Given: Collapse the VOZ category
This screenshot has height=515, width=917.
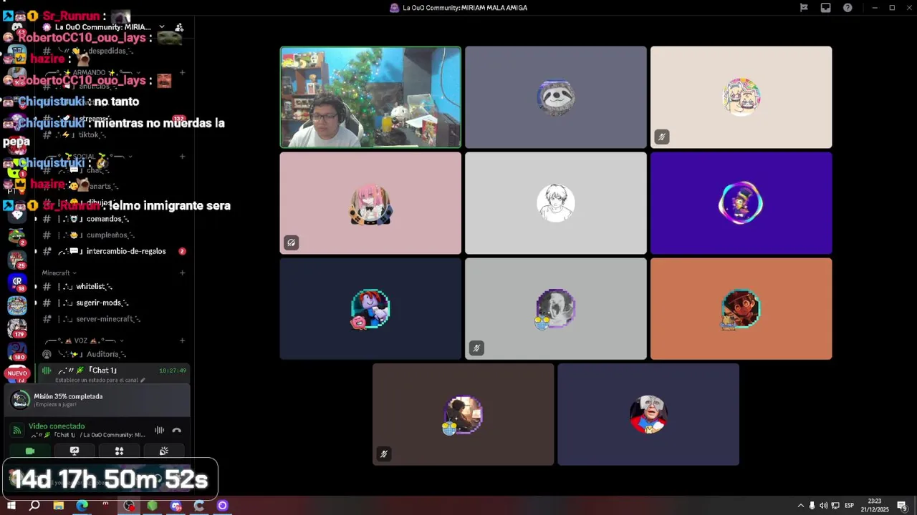Looking at the screenshot, I should (85, 340).
